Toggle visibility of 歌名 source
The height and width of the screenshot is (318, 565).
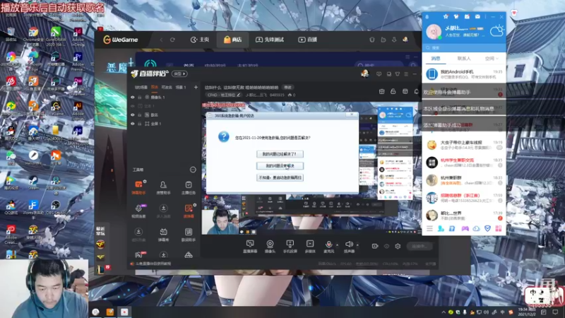[x=133, y=114]
